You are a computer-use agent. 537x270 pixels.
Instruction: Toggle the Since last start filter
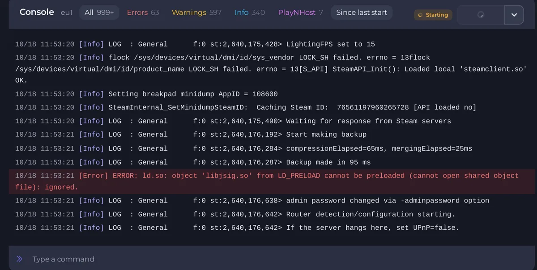point(362,13)
